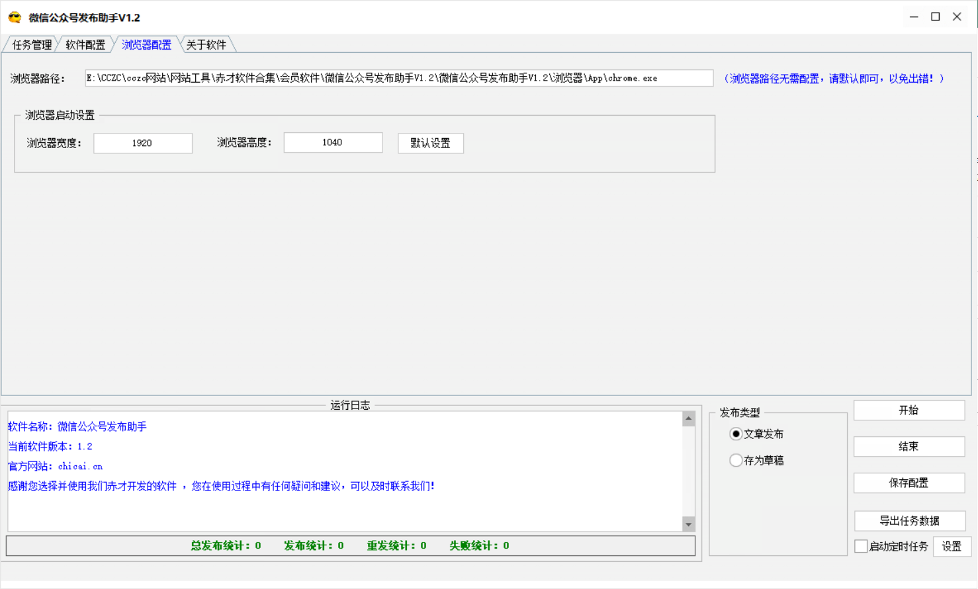Click the 开始 button
The height and width of the screenshot is (589, 978).
[x=909, y=410]
